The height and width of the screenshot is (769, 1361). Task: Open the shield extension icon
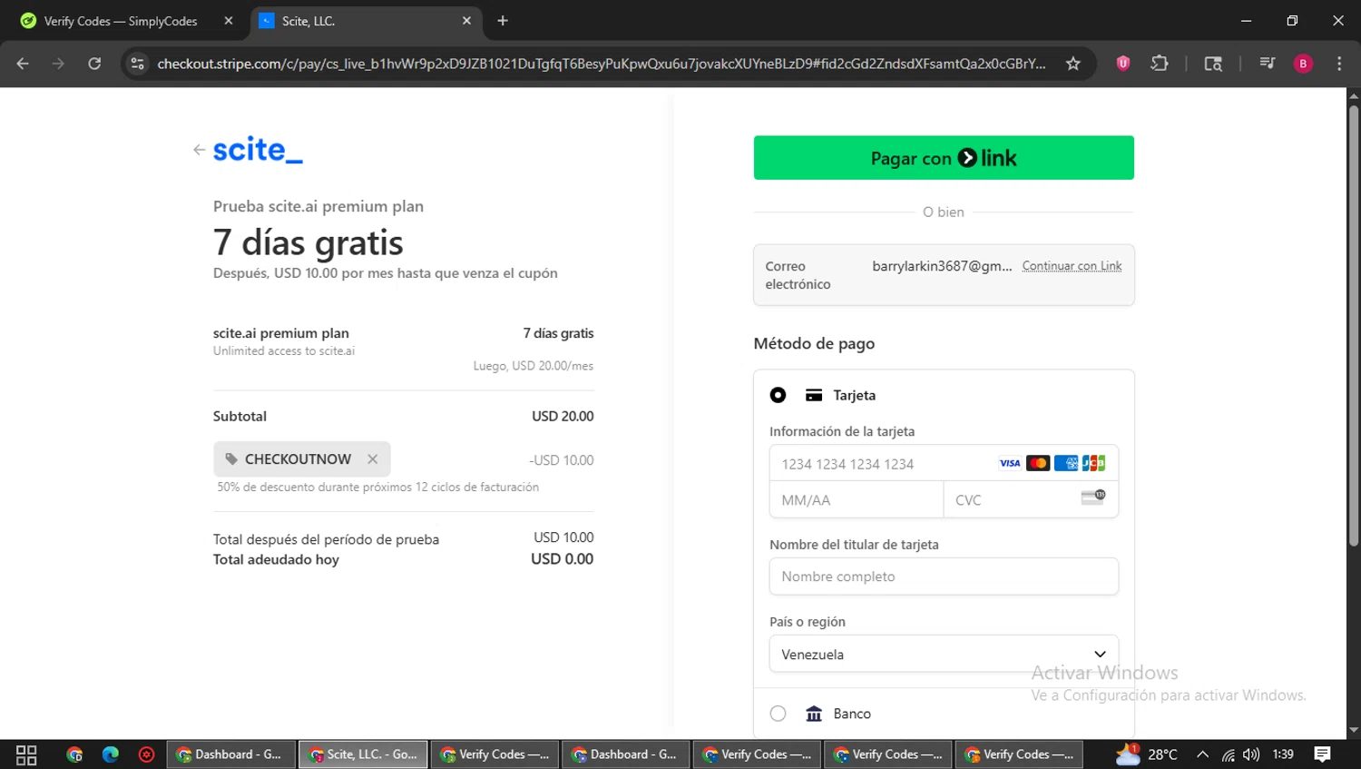point(1123,64)
